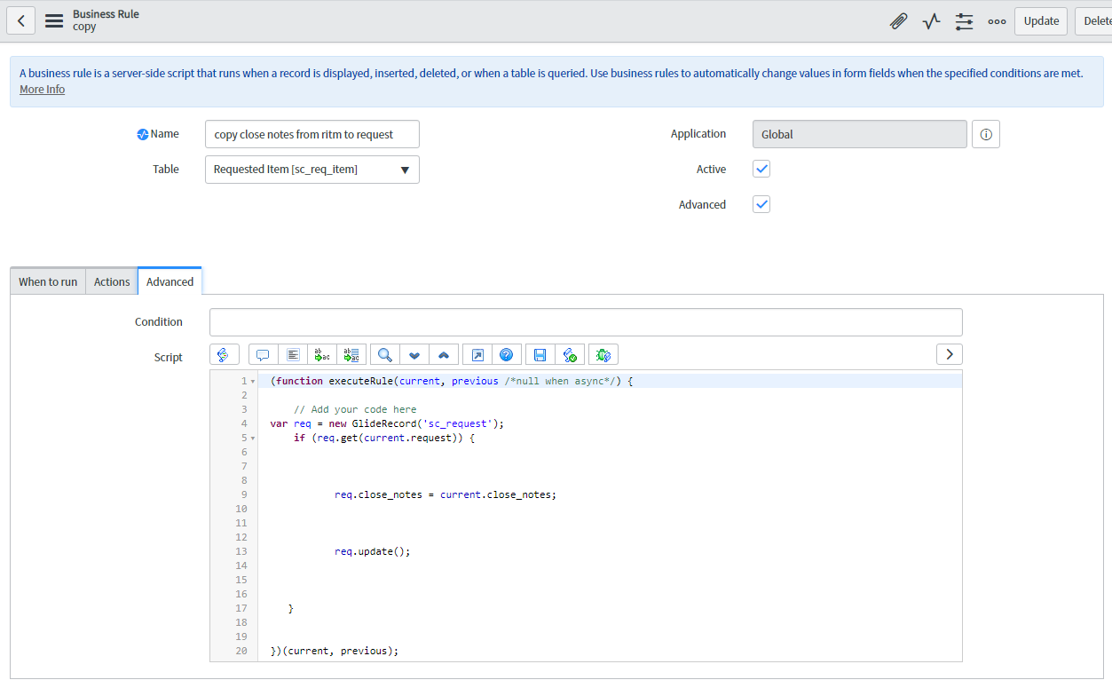
Task: Click the format code icon
Action: point(293,355)
